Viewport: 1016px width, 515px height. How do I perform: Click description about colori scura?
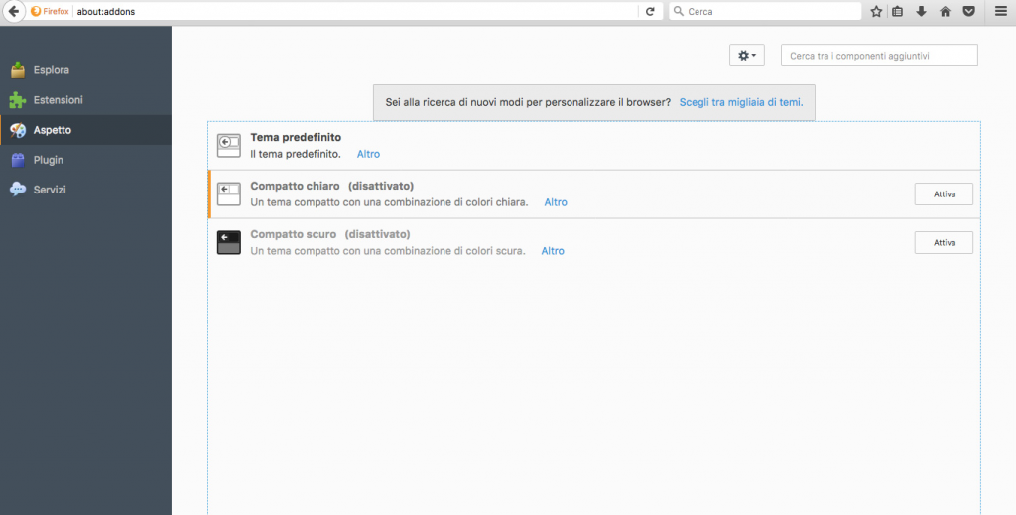point(388,251)
